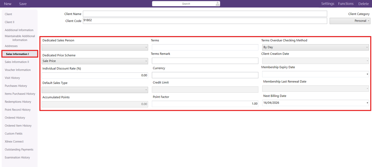Open the Client Category dropdown

pyautogui.click(x=350, y=21)
